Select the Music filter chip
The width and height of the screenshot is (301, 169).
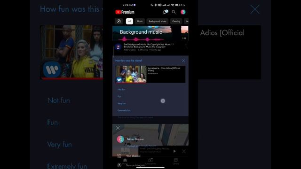pyautogui.click(x=140, y=21)
